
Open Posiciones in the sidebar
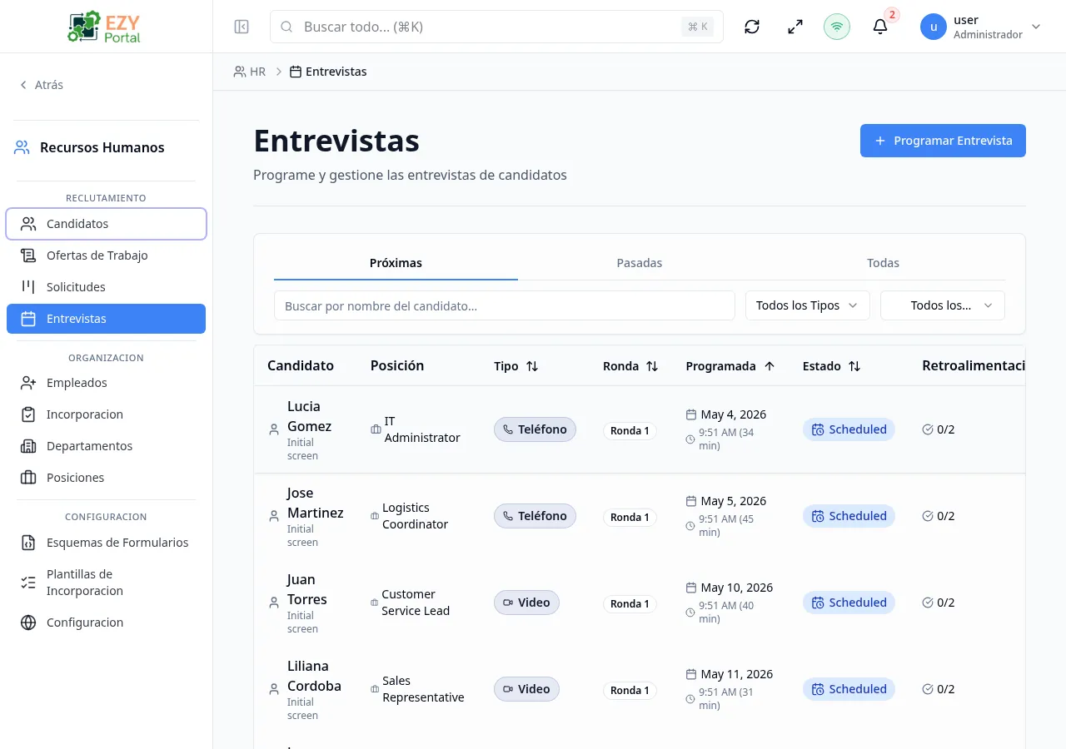click(106, 478)
